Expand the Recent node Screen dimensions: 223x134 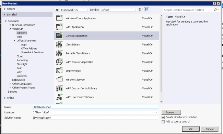coord(5,9)
